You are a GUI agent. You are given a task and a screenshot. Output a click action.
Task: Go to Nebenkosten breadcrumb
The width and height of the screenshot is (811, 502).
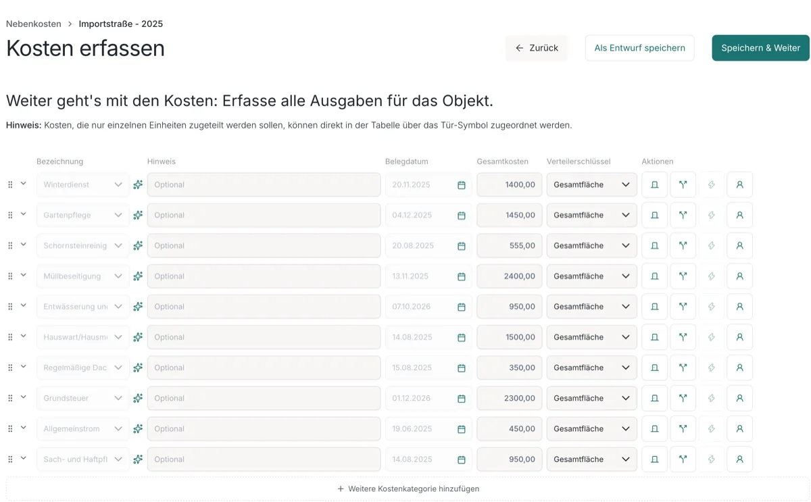pos(34,24)
